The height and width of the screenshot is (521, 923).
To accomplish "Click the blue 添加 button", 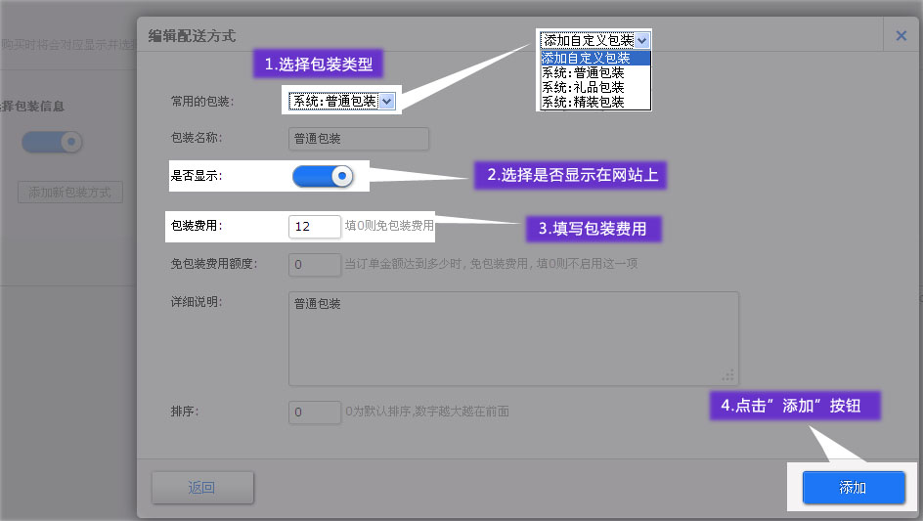I will tap(853, 488).
